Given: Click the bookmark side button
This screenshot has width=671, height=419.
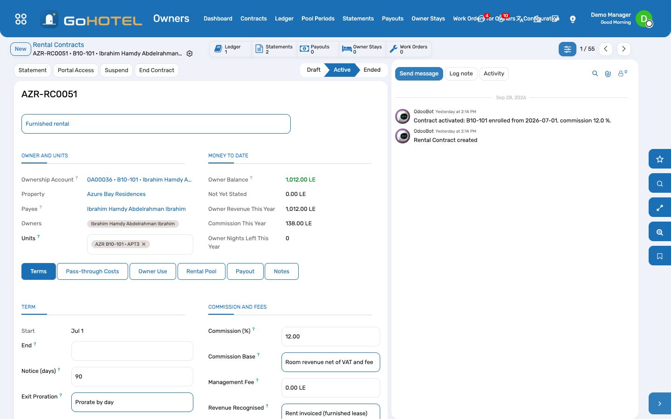Looking at the screenshot, I should tap(660, 256).
